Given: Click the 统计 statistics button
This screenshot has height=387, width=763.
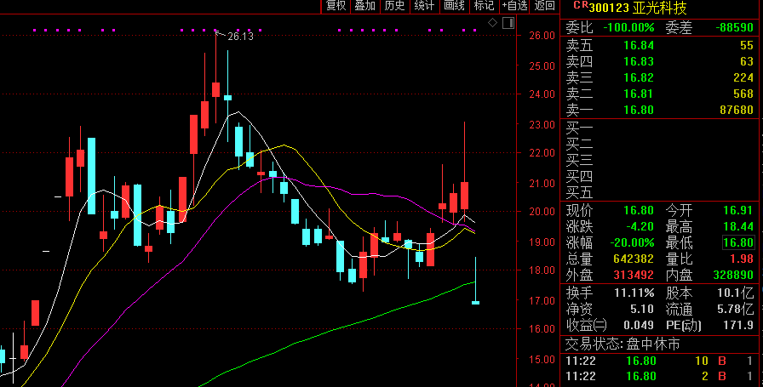Looking at the screenshot, I should coord(424,6).
